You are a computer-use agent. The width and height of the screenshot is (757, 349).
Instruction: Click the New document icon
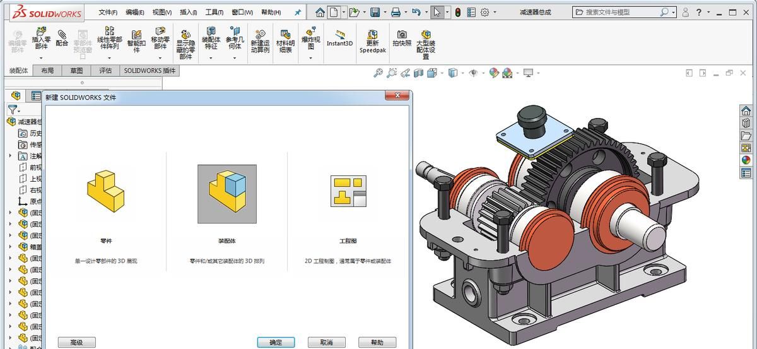coord(333,12)
